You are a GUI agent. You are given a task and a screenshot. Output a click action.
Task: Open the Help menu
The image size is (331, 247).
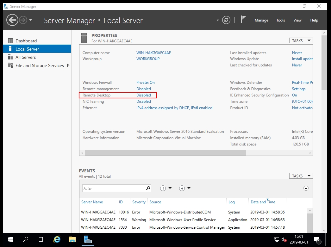(x=314, y=20)
